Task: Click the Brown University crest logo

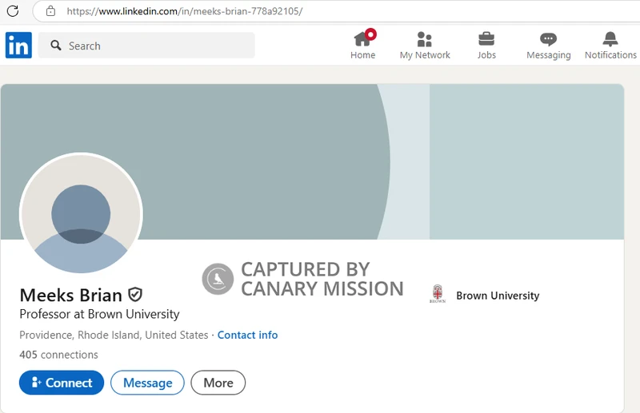Action: (438, 294)
